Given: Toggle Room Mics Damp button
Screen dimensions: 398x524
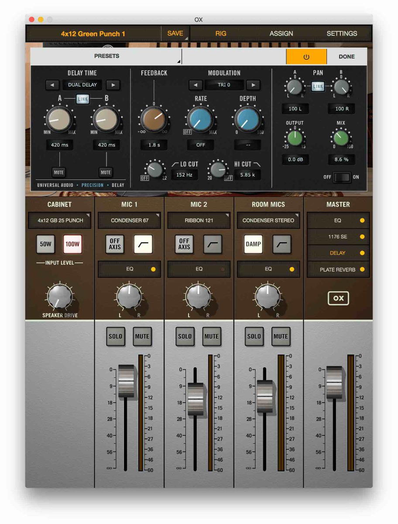Looking at the screenshot, I should click(x=253, y=245).
